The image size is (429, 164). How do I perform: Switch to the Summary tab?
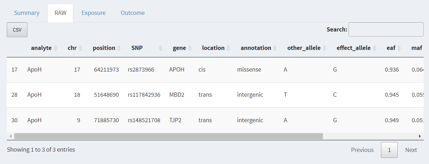(x=27, y=13)
